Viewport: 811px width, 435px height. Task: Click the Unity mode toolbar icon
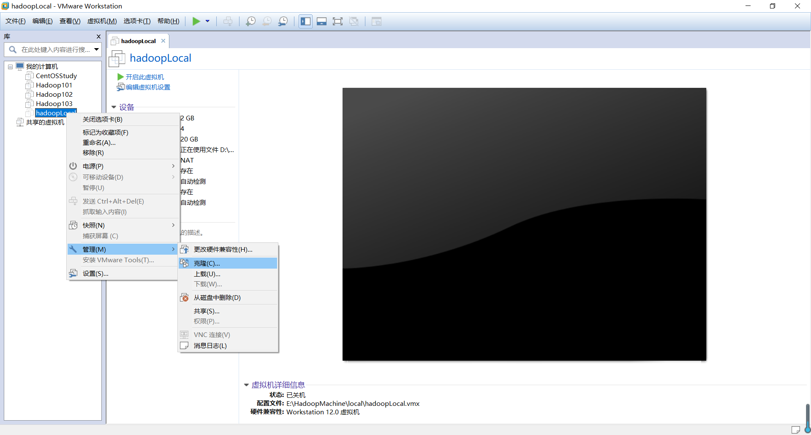[x=354, y=21]
